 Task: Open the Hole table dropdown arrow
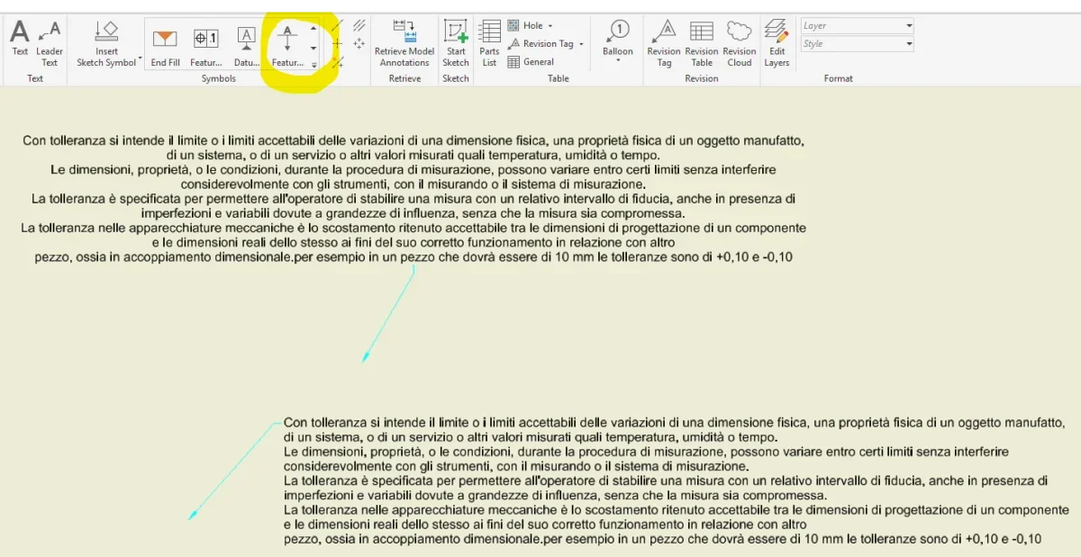550,26
